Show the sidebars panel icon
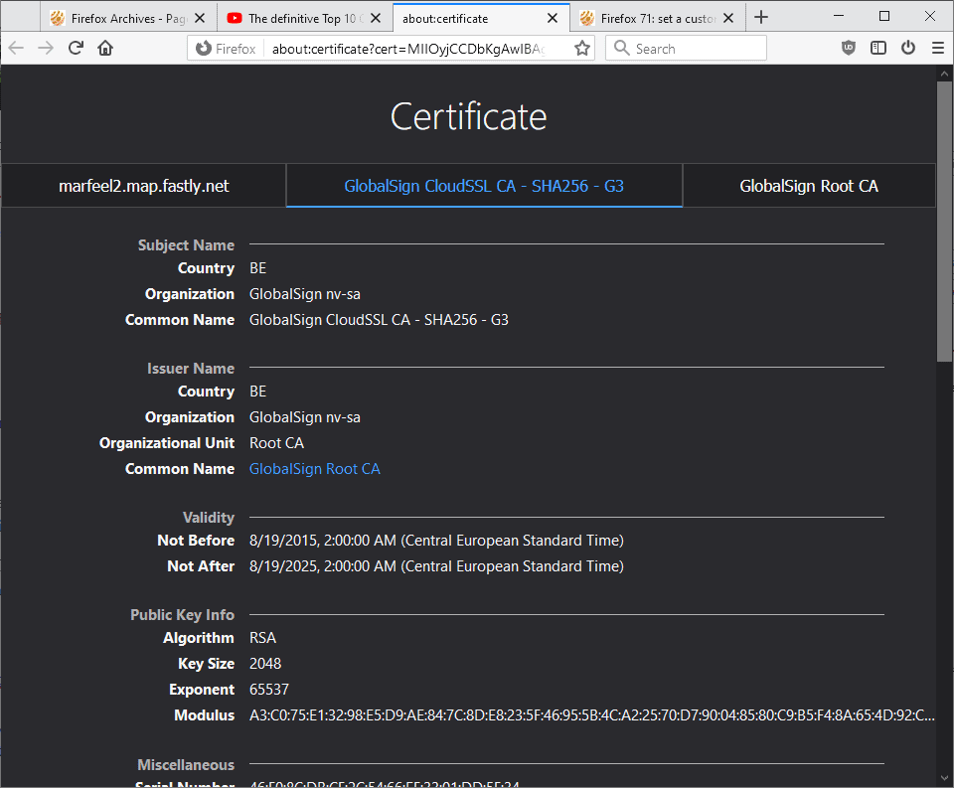 tap(877, 48)
